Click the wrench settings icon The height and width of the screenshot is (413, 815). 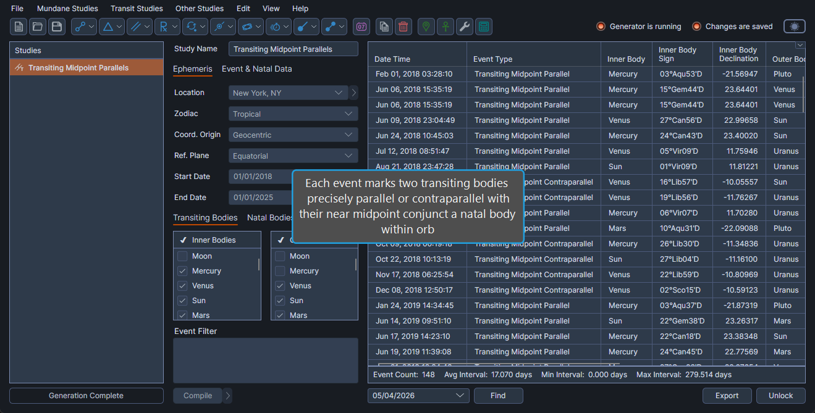point(465,27)
